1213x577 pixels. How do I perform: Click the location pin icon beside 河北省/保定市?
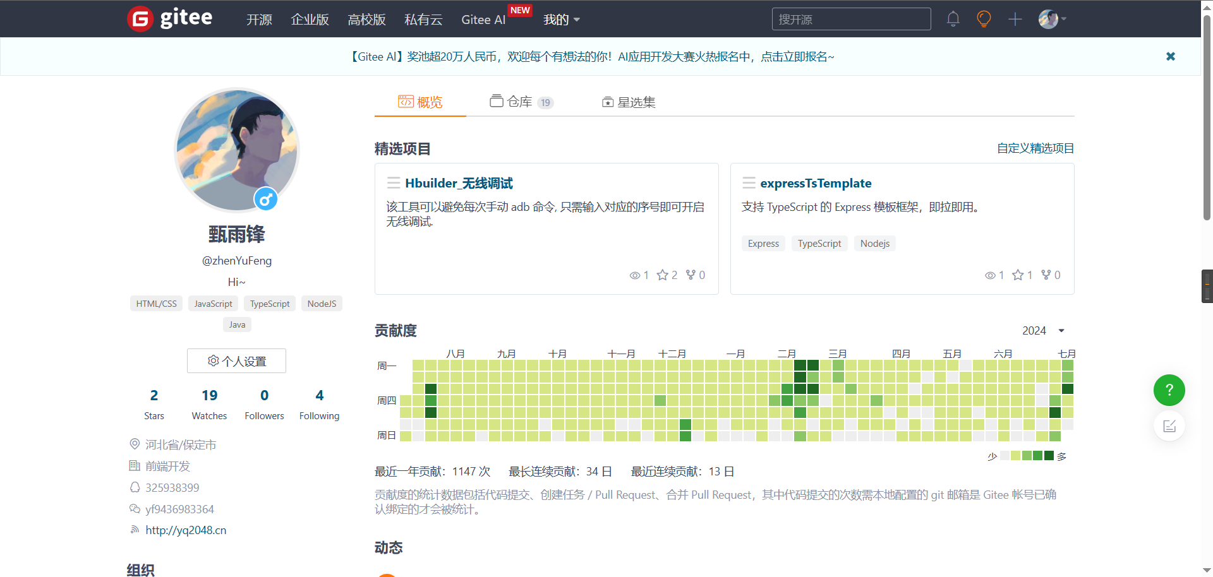pos(135,444)
